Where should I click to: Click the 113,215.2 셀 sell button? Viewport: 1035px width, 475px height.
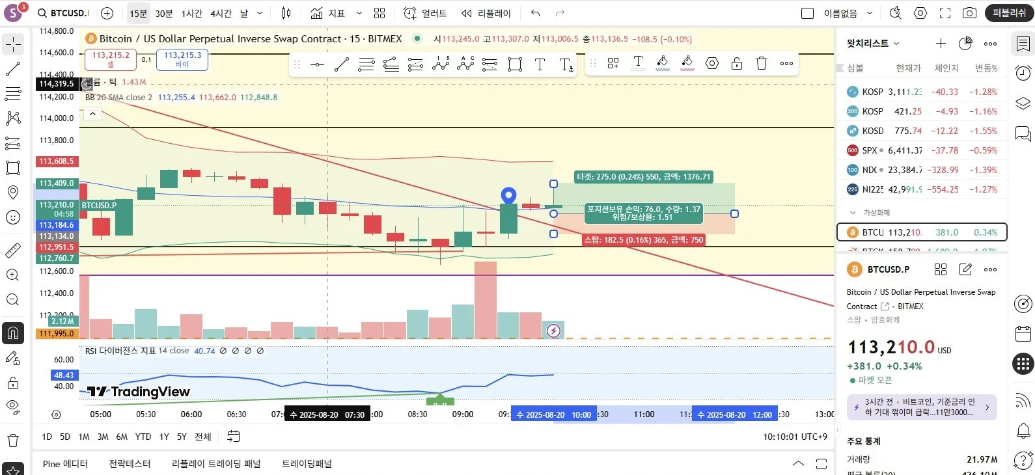point(111,59)
